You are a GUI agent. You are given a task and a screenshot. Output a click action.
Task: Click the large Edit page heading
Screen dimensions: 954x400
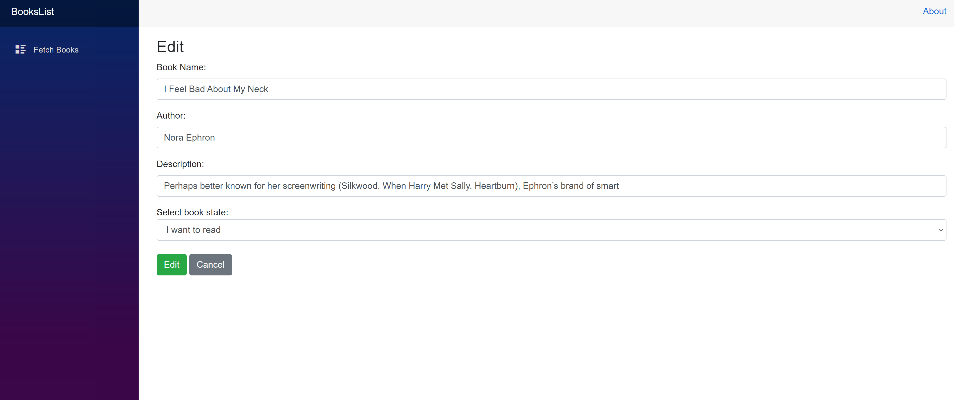click(x=170, y=47)
